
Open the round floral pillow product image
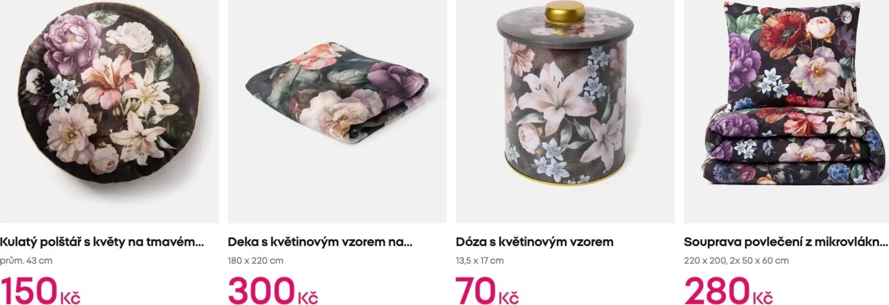click(109, 111)
